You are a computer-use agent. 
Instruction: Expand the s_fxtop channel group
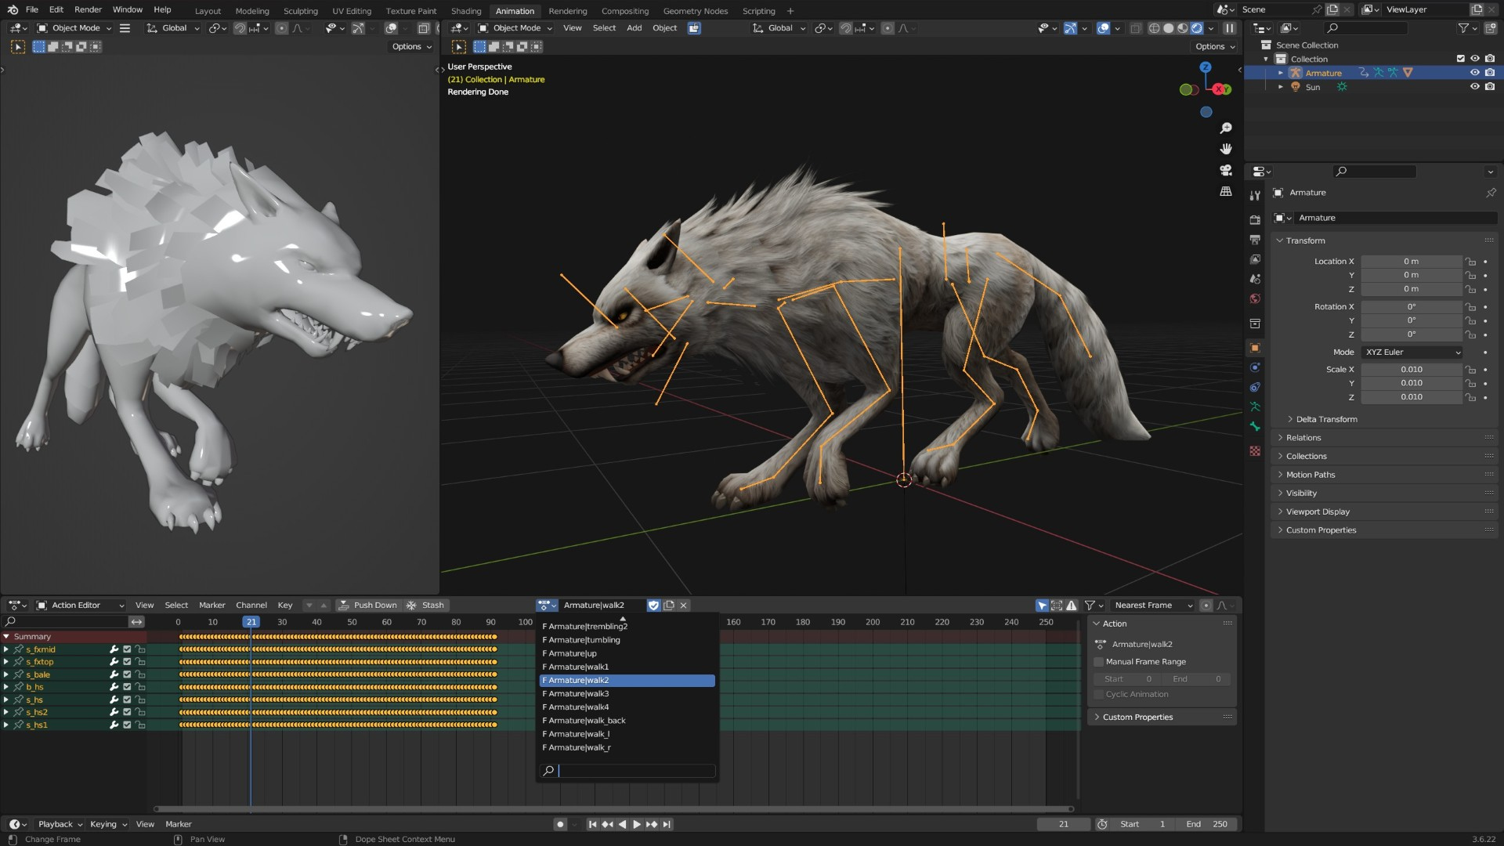[x=6, y=662]
